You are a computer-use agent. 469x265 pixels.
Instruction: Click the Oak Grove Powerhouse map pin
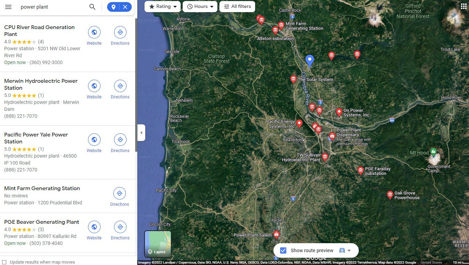(x=390, y=195)
